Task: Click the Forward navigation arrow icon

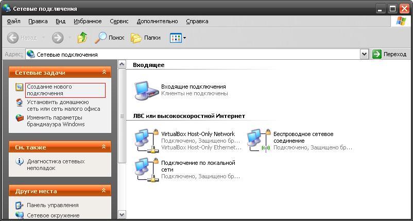Action: pyautogui.click(x=58, y=38)
